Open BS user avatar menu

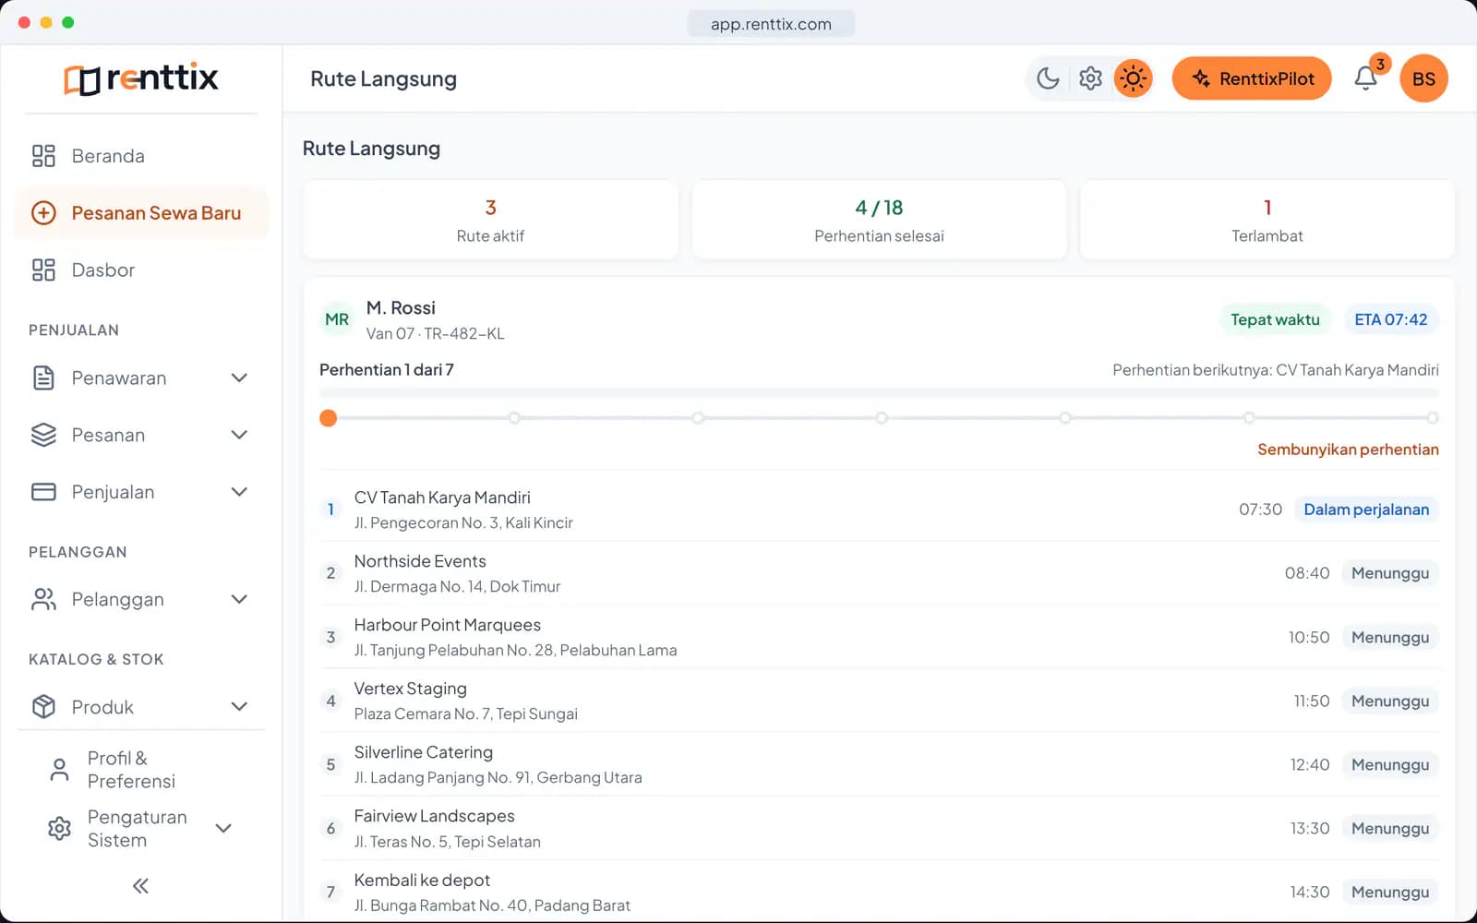pos(1423,78)
